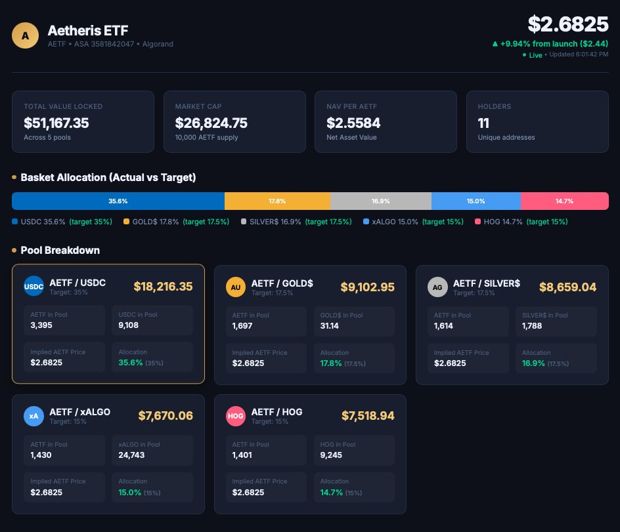Viewport: 620px width, 532px height.
Task: Click the $8,659.04 SILVER$ pool value
Action: coord(568,287)
